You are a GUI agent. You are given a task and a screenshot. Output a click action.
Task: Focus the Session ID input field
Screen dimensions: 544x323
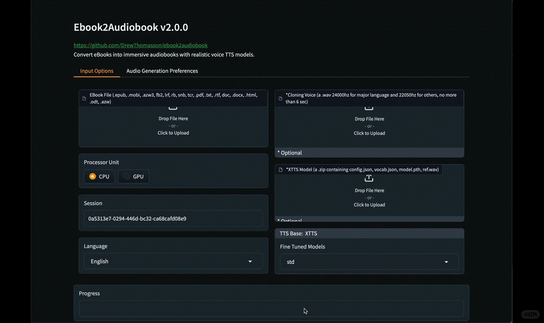(173, 218)
